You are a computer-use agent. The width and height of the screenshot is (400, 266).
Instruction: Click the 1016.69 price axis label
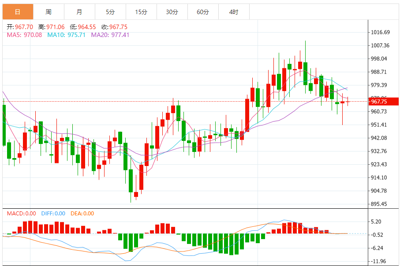coord(380,32)
